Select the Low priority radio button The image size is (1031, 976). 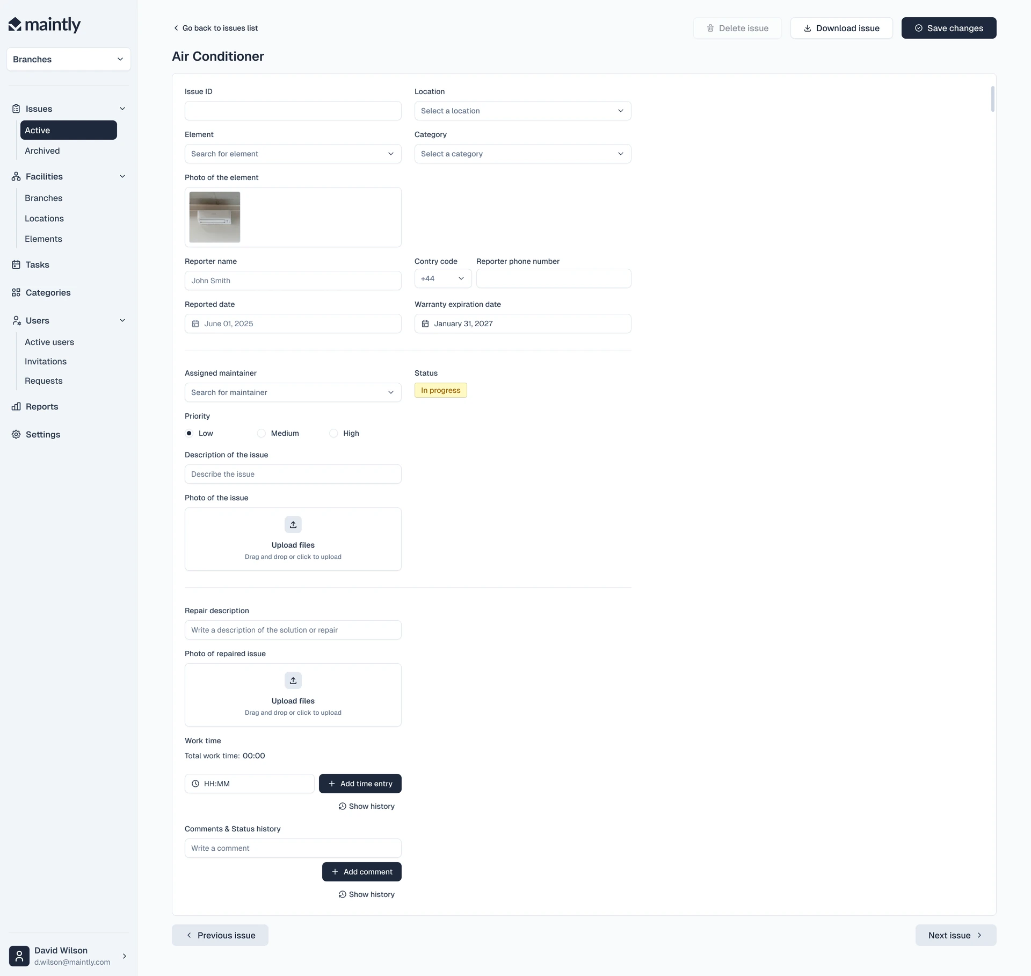(189, 433)
